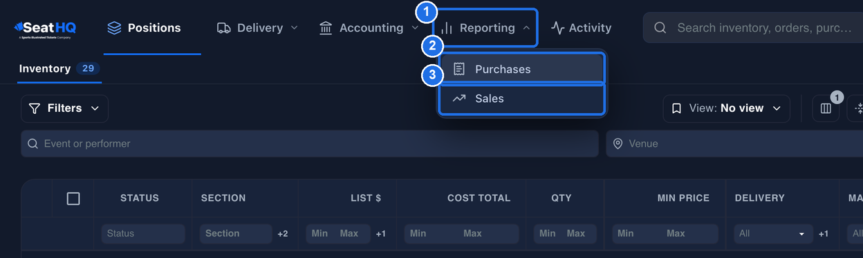863x258 pixels.
Task: Focus the Event or performer search field
Action: pyautogui.click(x=309, y=143)
